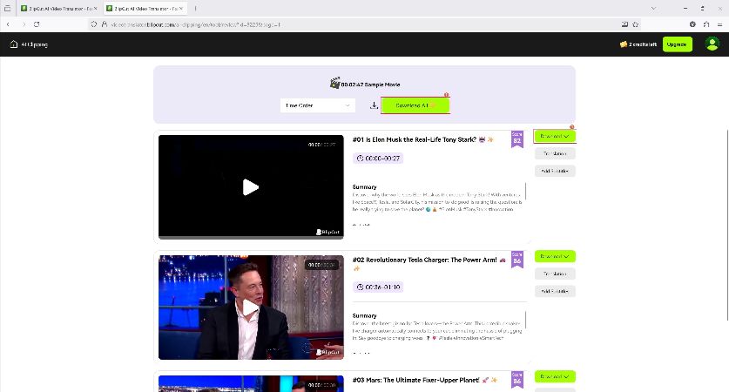Click the tracking shield icon in address bar

click(93, 24)
